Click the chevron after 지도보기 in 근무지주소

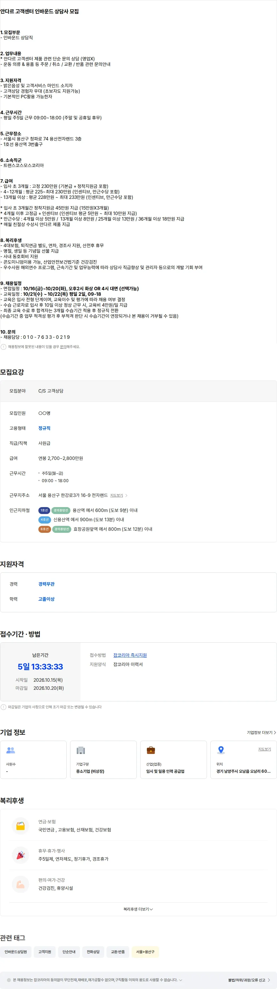126,496
